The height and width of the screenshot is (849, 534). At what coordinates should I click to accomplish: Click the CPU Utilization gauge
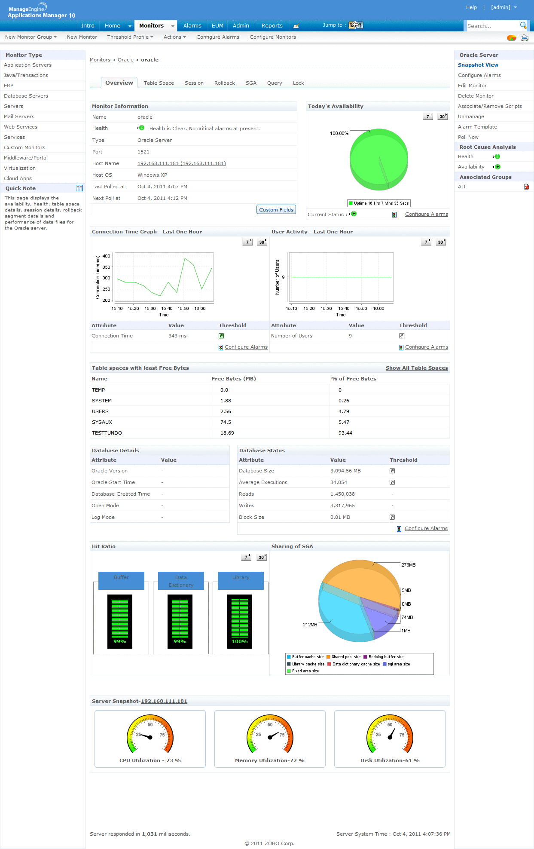150,734
